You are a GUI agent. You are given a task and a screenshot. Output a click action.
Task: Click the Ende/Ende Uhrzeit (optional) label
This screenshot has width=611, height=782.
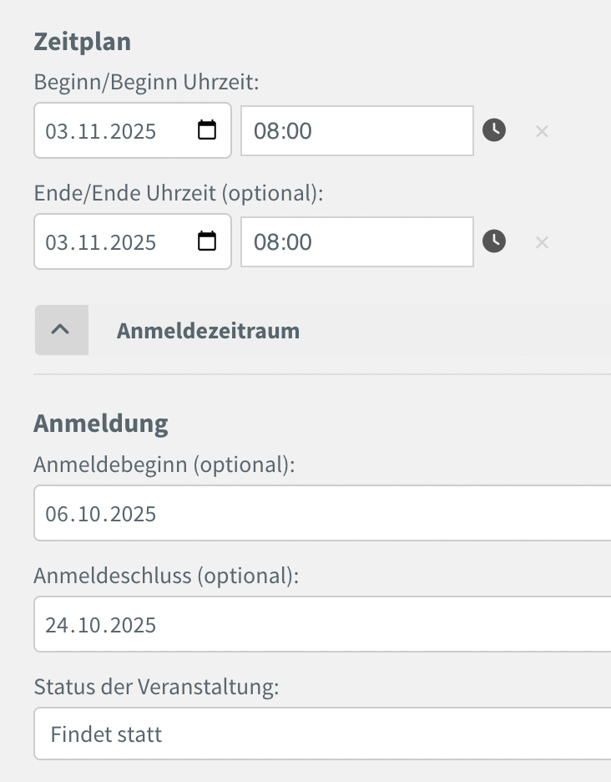click(x=178, y=193)
